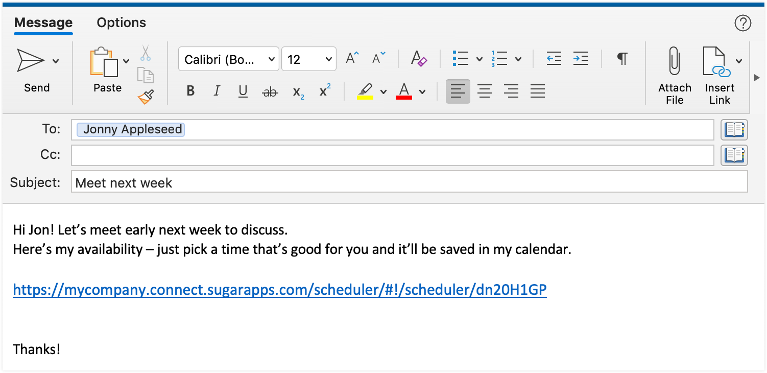This screenshot has height=373, width=767.
Task: Select the Message tab
Action: click(x=43, y=23)
